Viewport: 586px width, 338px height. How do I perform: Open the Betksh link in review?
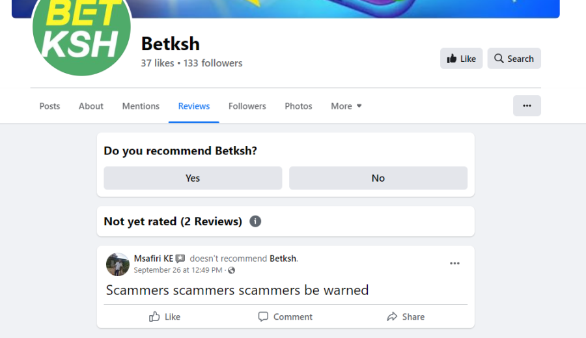pyautogui.click(x=283, y=259)
